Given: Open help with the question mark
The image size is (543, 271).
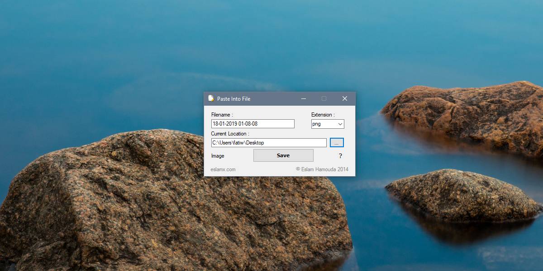Looking at the screenshot, I should [340, 156].
